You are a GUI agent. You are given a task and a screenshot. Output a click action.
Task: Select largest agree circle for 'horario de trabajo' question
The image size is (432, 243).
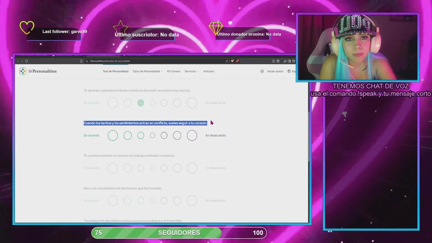click(113, 168)
